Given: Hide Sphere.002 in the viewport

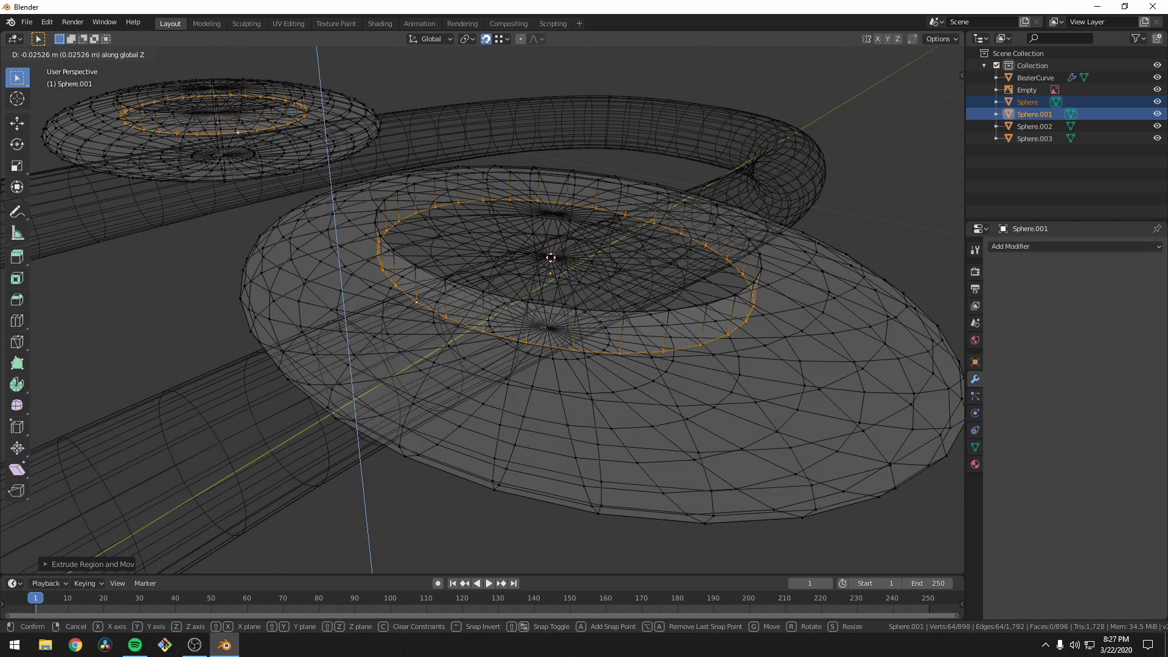Looking at the screenshot, I should [1157, 126].
